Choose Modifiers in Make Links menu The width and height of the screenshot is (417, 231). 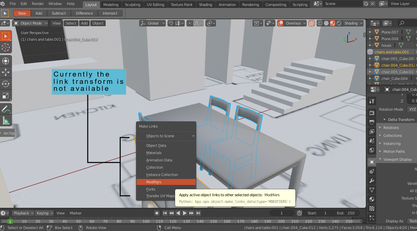(166, 182)
